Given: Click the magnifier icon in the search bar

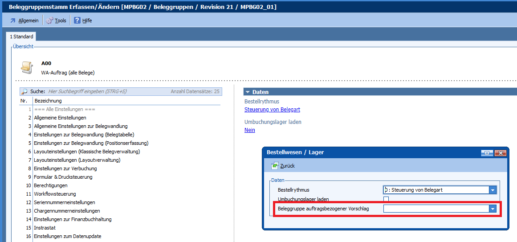Looking at the screenshot, I should (x=24, y=91).
